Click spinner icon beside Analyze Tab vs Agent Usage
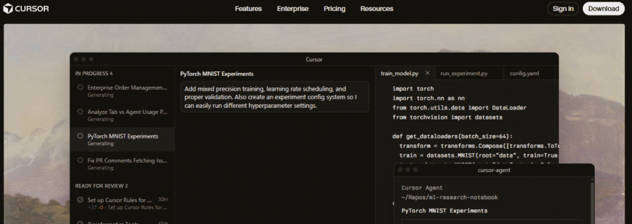 pyautogui.click(x=80, y=112)
